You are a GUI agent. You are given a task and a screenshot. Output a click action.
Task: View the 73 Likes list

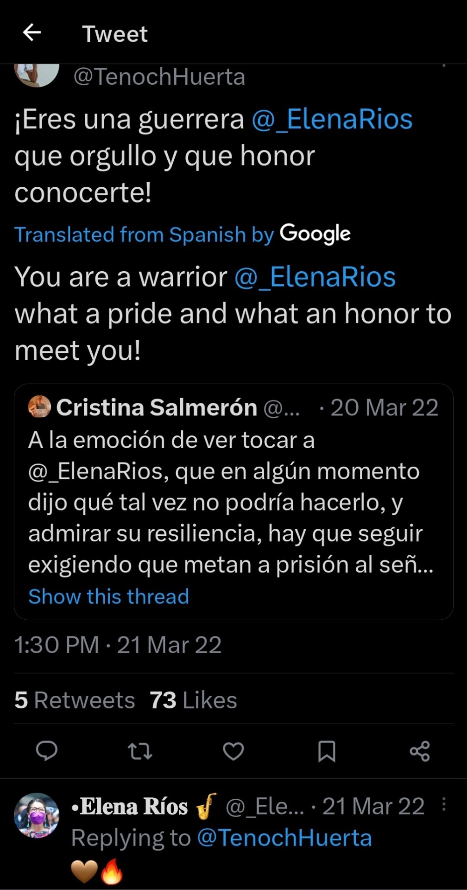coord(193,700)
